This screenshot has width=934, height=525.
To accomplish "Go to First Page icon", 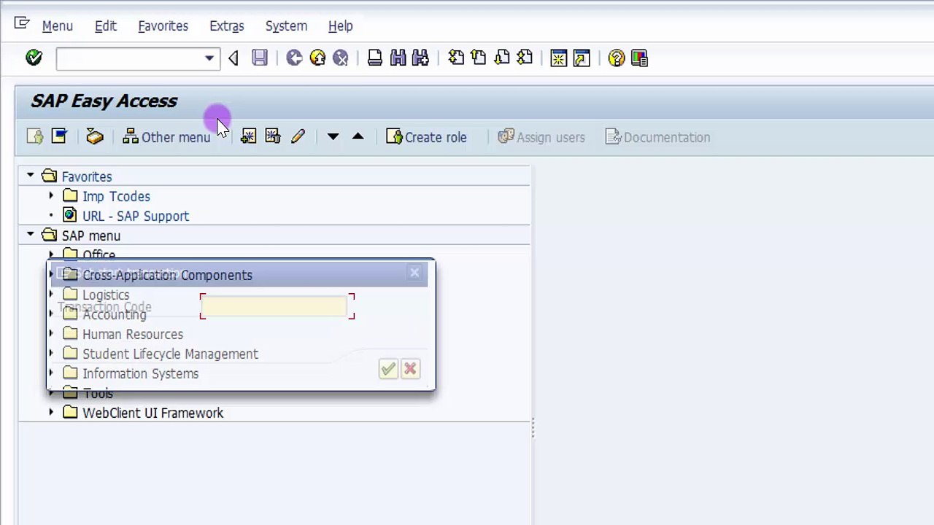I will [x=456, y=58].
